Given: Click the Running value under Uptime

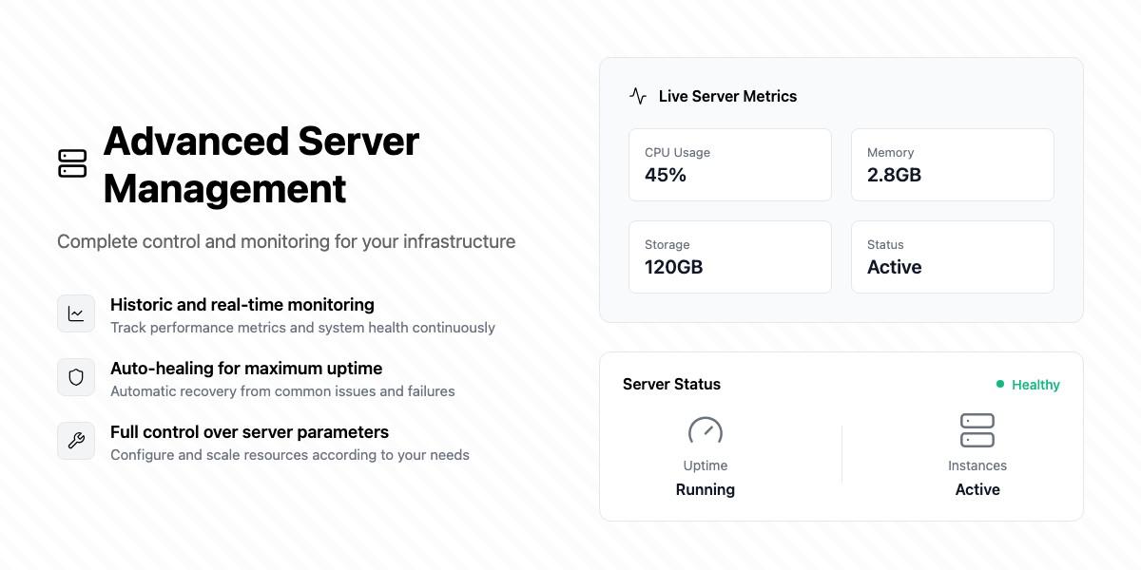Looking at the screenshot, I should [x=706, y=489].
